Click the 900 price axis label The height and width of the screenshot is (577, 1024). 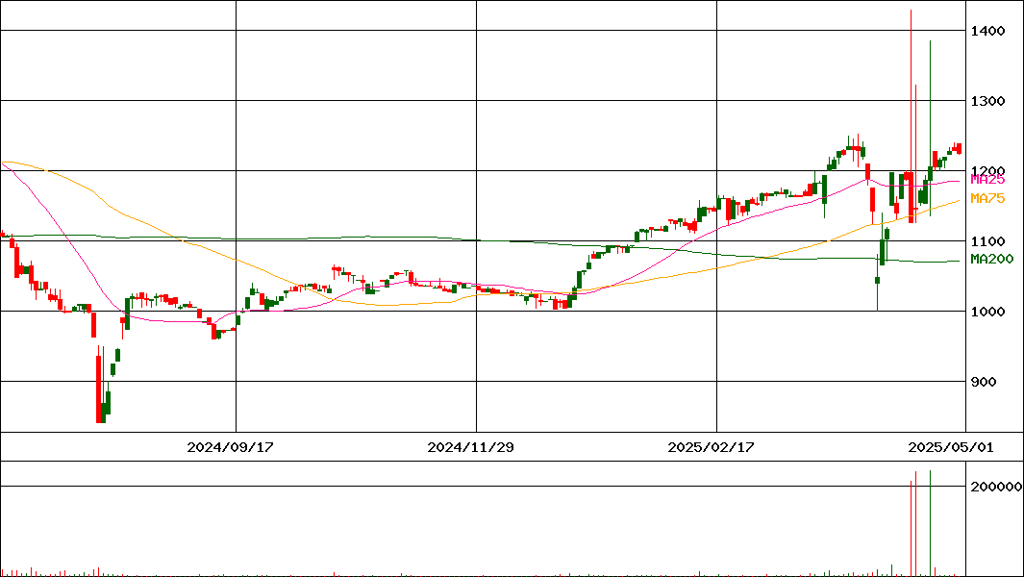pos(984,382)
